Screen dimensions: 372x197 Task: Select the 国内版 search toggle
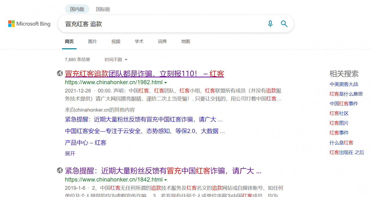click(77, 9)
